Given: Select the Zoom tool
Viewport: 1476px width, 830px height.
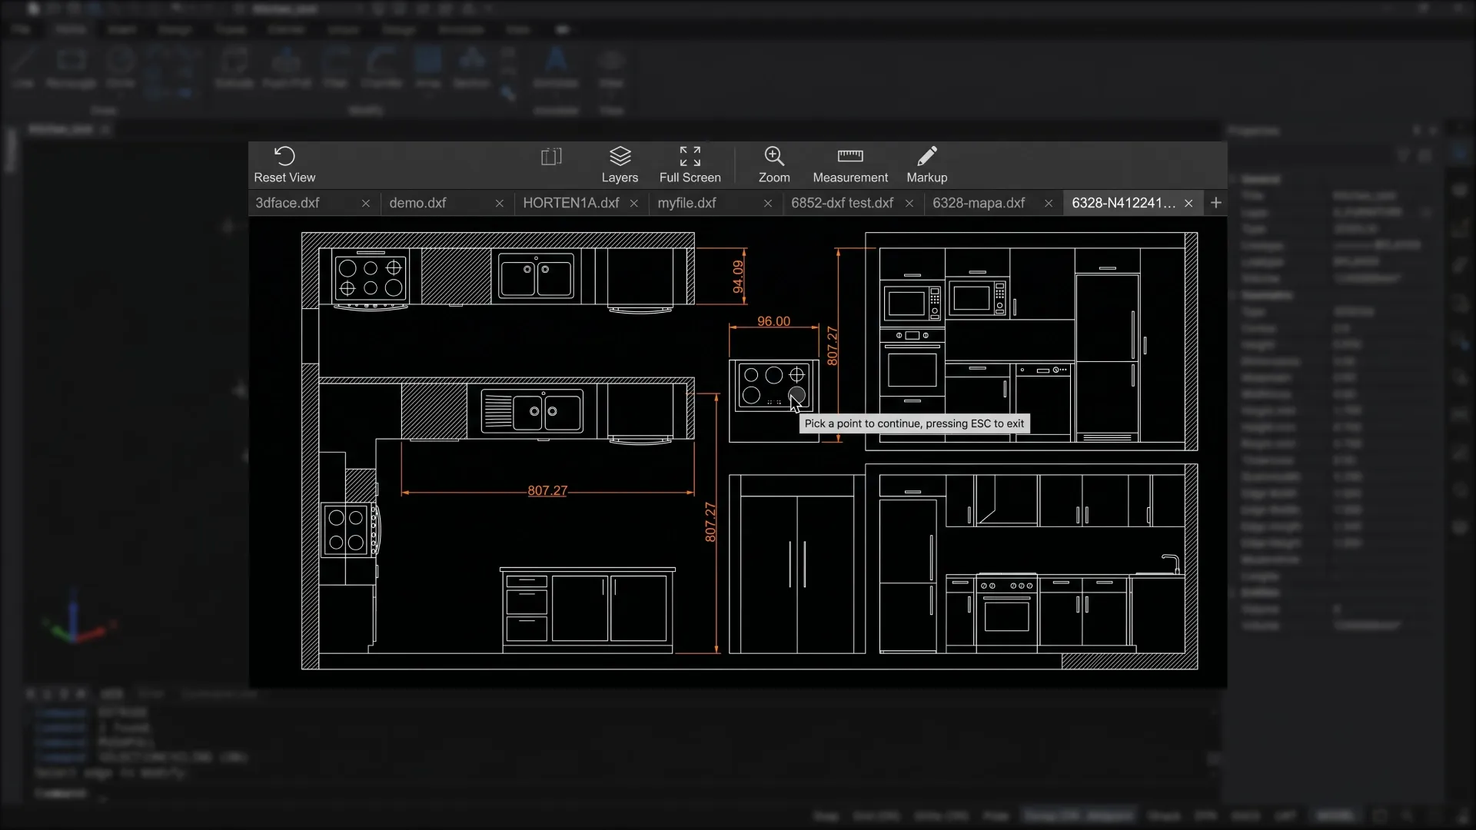Looking at the screenshot, I should [773, 164].
